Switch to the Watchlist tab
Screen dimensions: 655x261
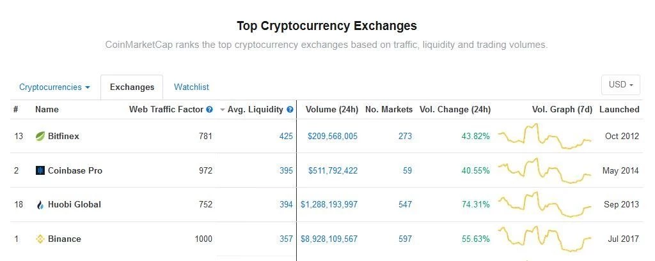pos(191,87)
